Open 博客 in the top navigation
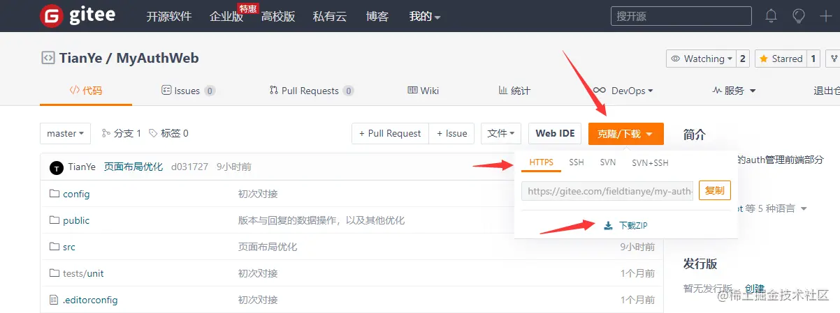840x313 pixels. point(377,16)
